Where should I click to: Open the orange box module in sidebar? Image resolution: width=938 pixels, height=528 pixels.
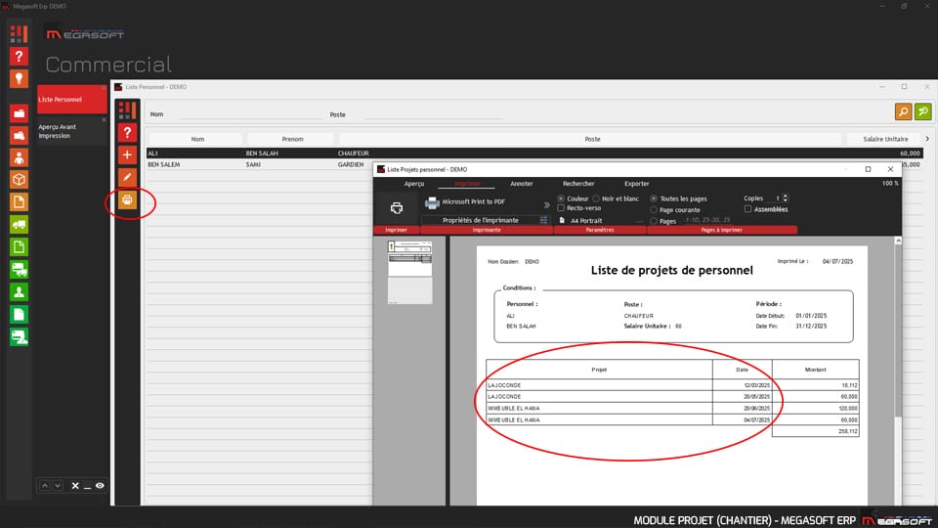19,180
